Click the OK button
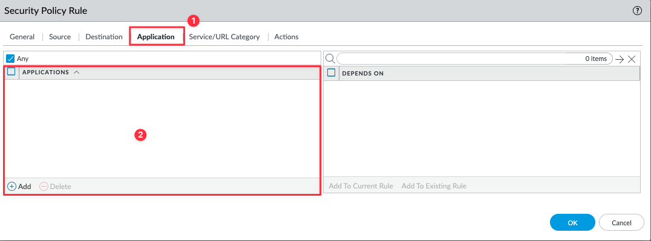This screenshot has height=241, width=651. tap(572, 223)
